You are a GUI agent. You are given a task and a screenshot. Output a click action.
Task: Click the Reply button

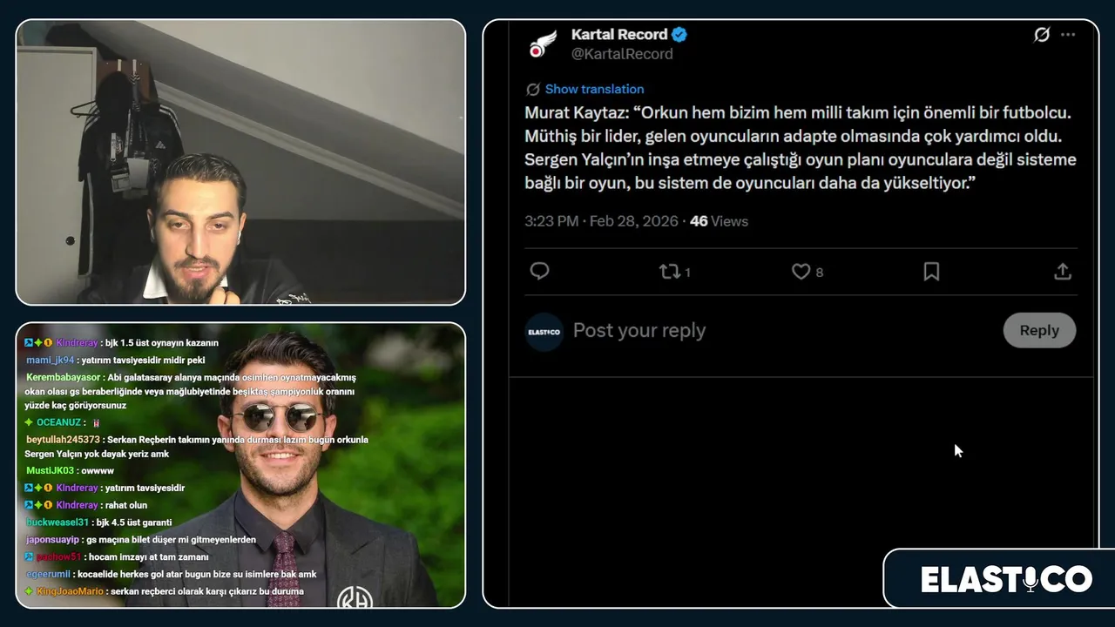coord(1039,331)
